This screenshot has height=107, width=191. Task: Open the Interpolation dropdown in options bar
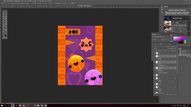(x=66, y=3)
